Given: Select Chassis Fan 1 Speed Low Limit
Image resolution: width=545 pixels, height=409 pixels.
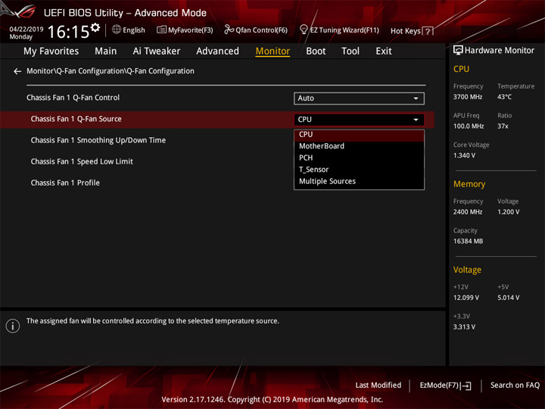Looking at the screenshot, I should point(82,162).
